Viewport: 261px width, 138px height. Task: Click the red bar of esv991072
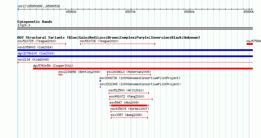tap(131, 99)
